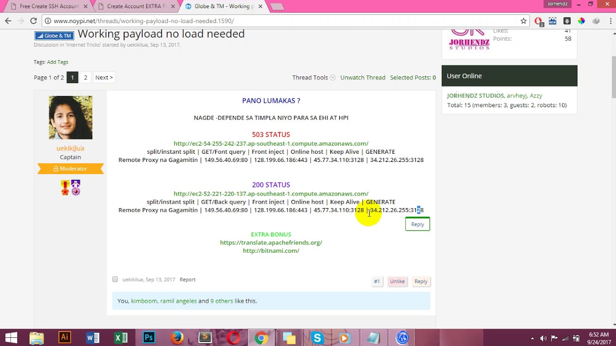Image resolution: width=616 pixels, height=346 pixels.
Task: Open JORHENDZ STUDIOS in User Online
Action: (x=475, y=96)
